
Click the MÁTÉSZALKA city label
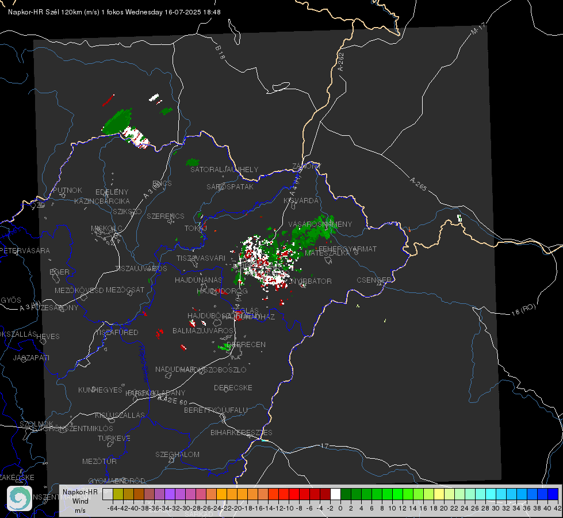[x=327, y=253]
